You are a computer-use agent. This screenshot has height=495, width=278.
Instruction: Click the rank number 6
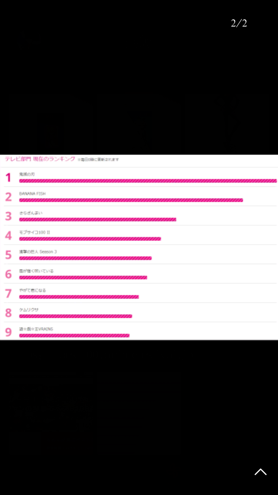8,274
